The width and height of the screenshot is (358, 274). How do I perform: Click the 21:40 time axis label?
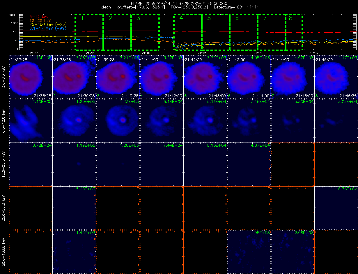146,53
